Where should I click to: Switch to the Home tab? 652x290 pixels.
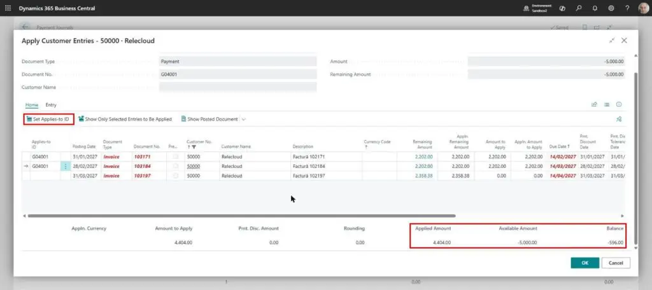pyautogui.click(x=32, y=105)
